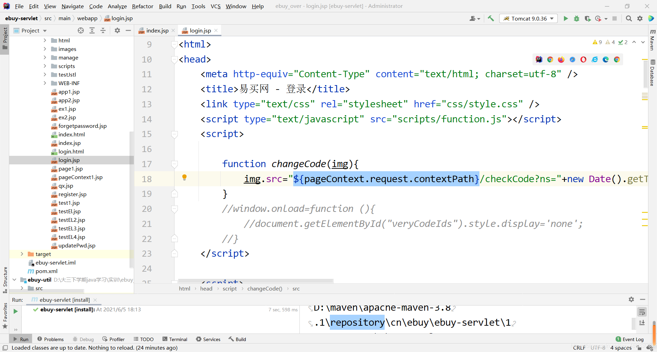This screenshot has height=352, width=657.
Task: Expand the manage folder
Action: point(45,57)
